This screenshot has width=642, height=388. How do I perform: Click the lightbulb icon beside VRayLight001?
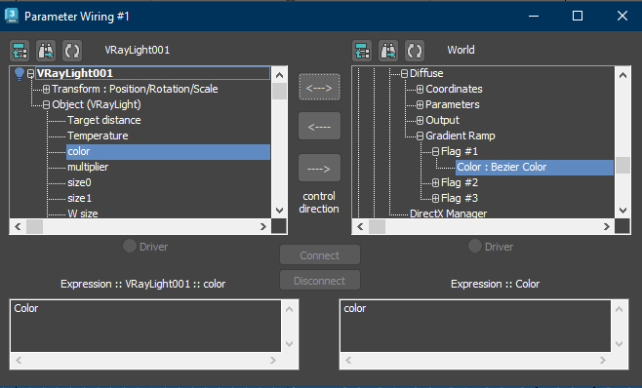[19, 74]
